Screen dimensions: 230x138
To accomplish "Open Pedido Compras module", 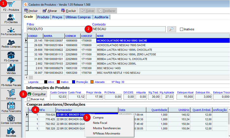I will 11,44.
